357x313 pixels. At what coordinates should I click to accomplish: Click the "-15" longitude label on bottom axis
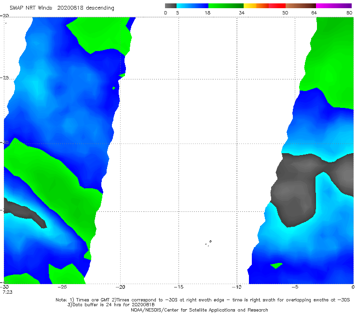click(x=178, y=287)
